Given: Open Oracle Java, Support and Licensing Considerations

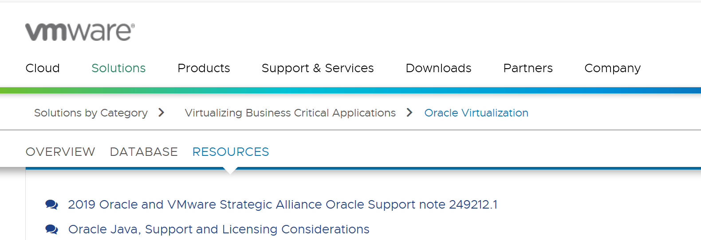Looking at the screenshot, I should click(219, 229).
